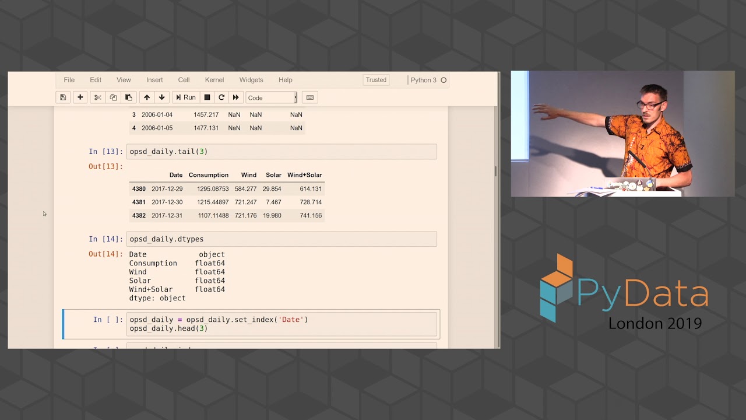
Task: Open the Insert menu
Action: [154, 80]
